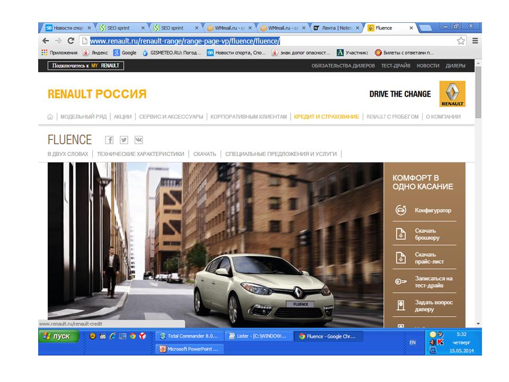Click the Скачать прайс-лист document icon
Viewport: 509px width, 382px height.
click(x=401, y=258)
